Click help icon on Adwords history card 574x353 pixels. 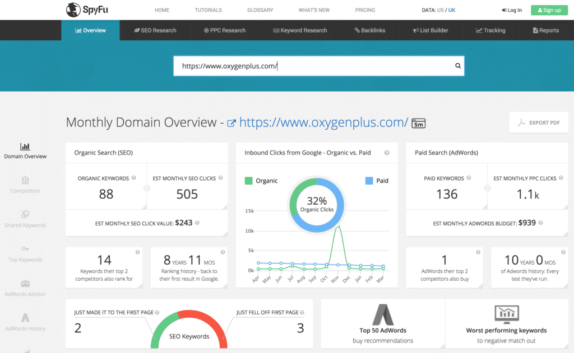point(563,252)
